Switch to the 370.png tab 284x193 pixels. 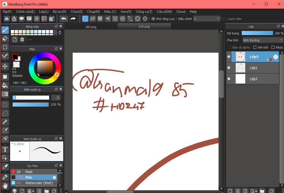(x=144, y=27)
